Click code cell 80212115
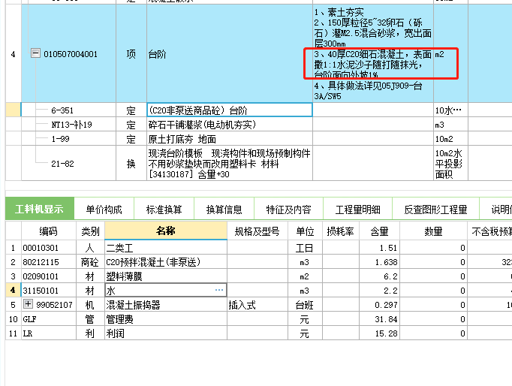The height and width of the screenshot is (386, 512). [49, 262]
